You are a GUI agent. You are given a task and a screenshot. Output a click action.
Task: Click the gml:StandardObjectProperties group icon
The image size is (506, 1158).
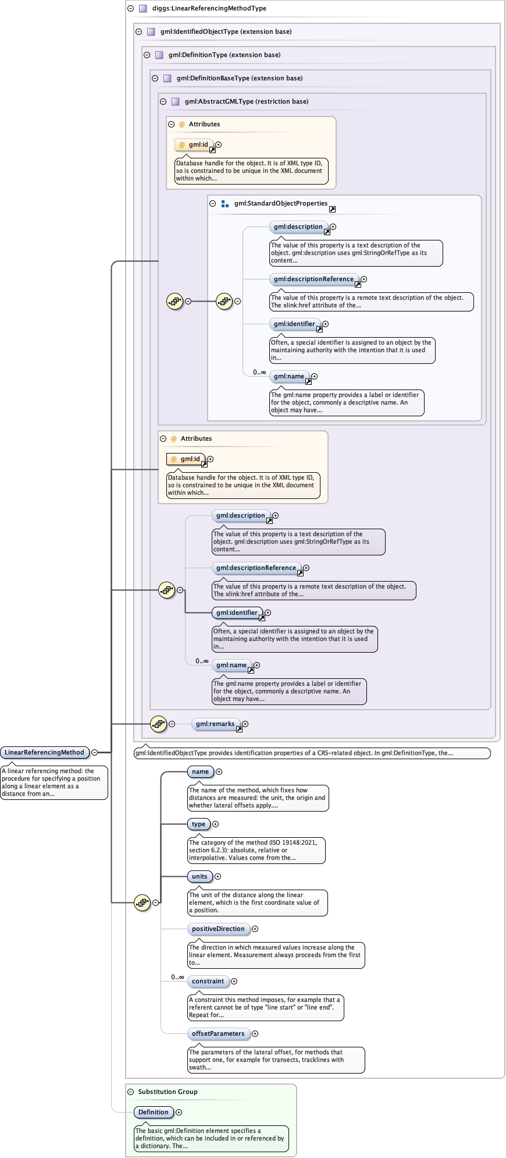pyautogui.click(x=225, y=204)
